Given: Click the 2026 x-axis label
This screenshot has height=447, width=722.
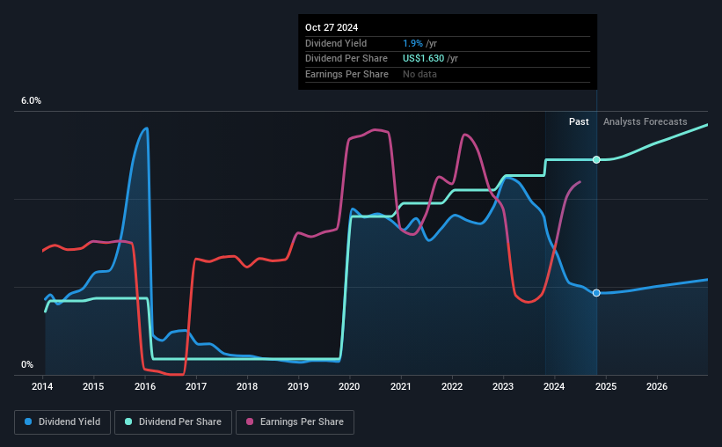Looking at the screenshot, I should (657, 386).
